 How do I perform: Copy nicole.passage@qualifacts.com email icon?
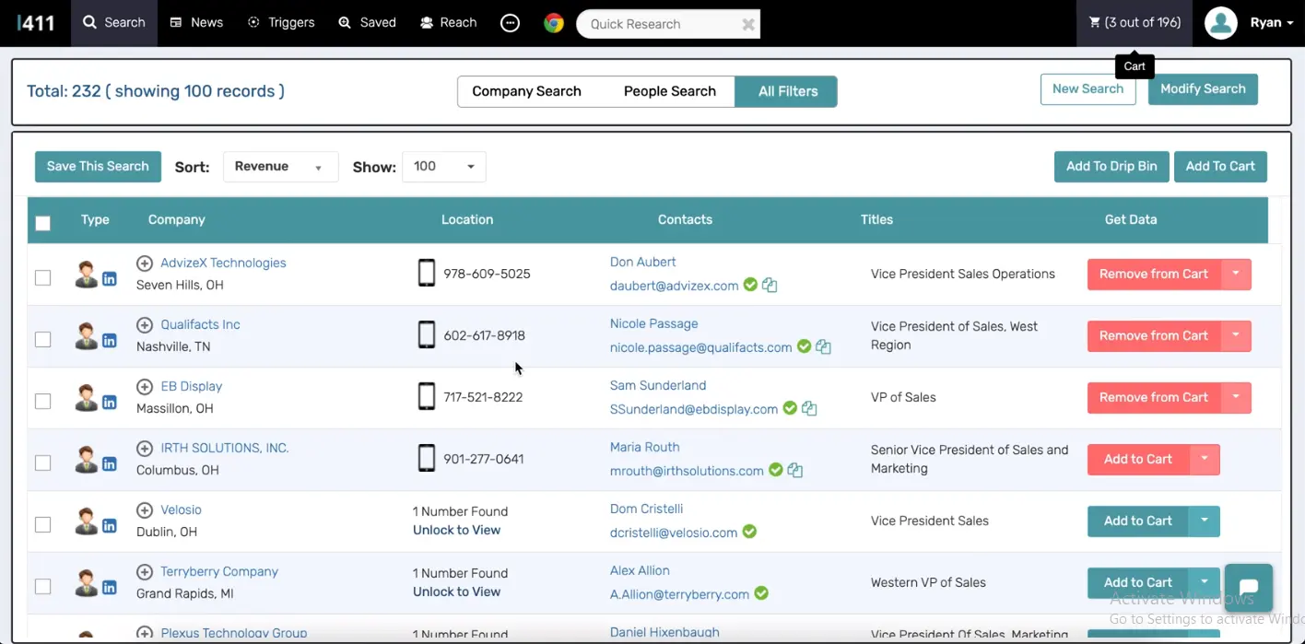tap(823, 347)
